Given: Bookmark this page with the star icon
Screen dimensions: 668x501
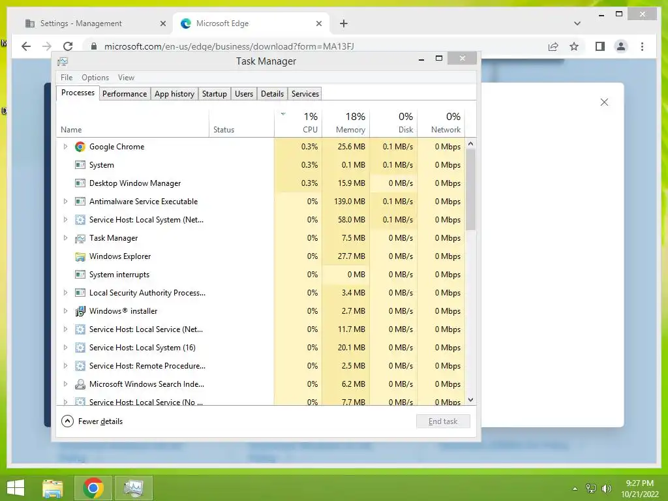Looking at the screenshot, I should [574, 46].
